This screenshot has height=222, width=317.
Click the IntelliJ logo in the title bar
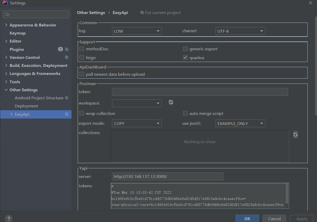5,3
